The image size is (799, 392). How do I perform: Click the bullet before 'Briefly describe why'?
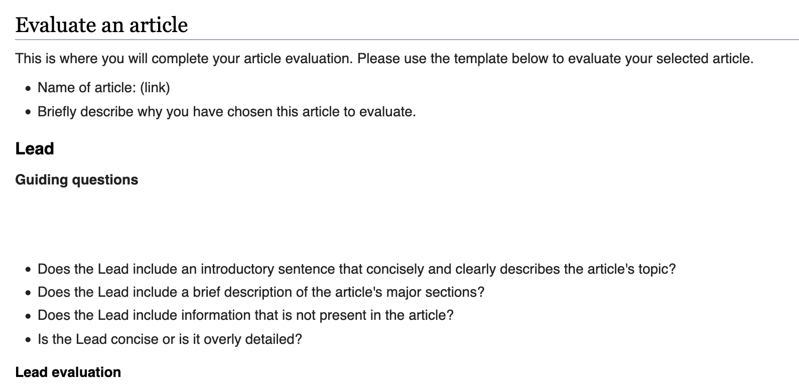(28, 112)
